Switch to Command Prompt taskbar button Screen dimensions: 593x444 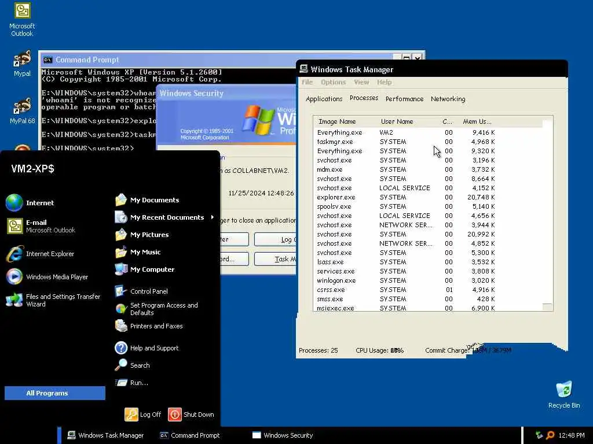point(190,435)
